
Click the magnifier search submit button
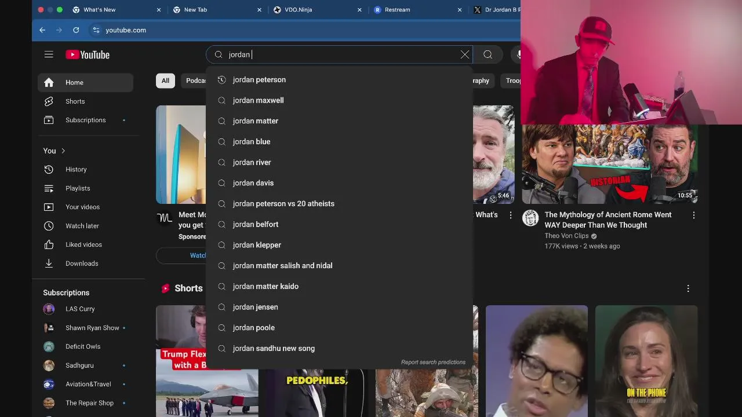[x=488, y=54]
